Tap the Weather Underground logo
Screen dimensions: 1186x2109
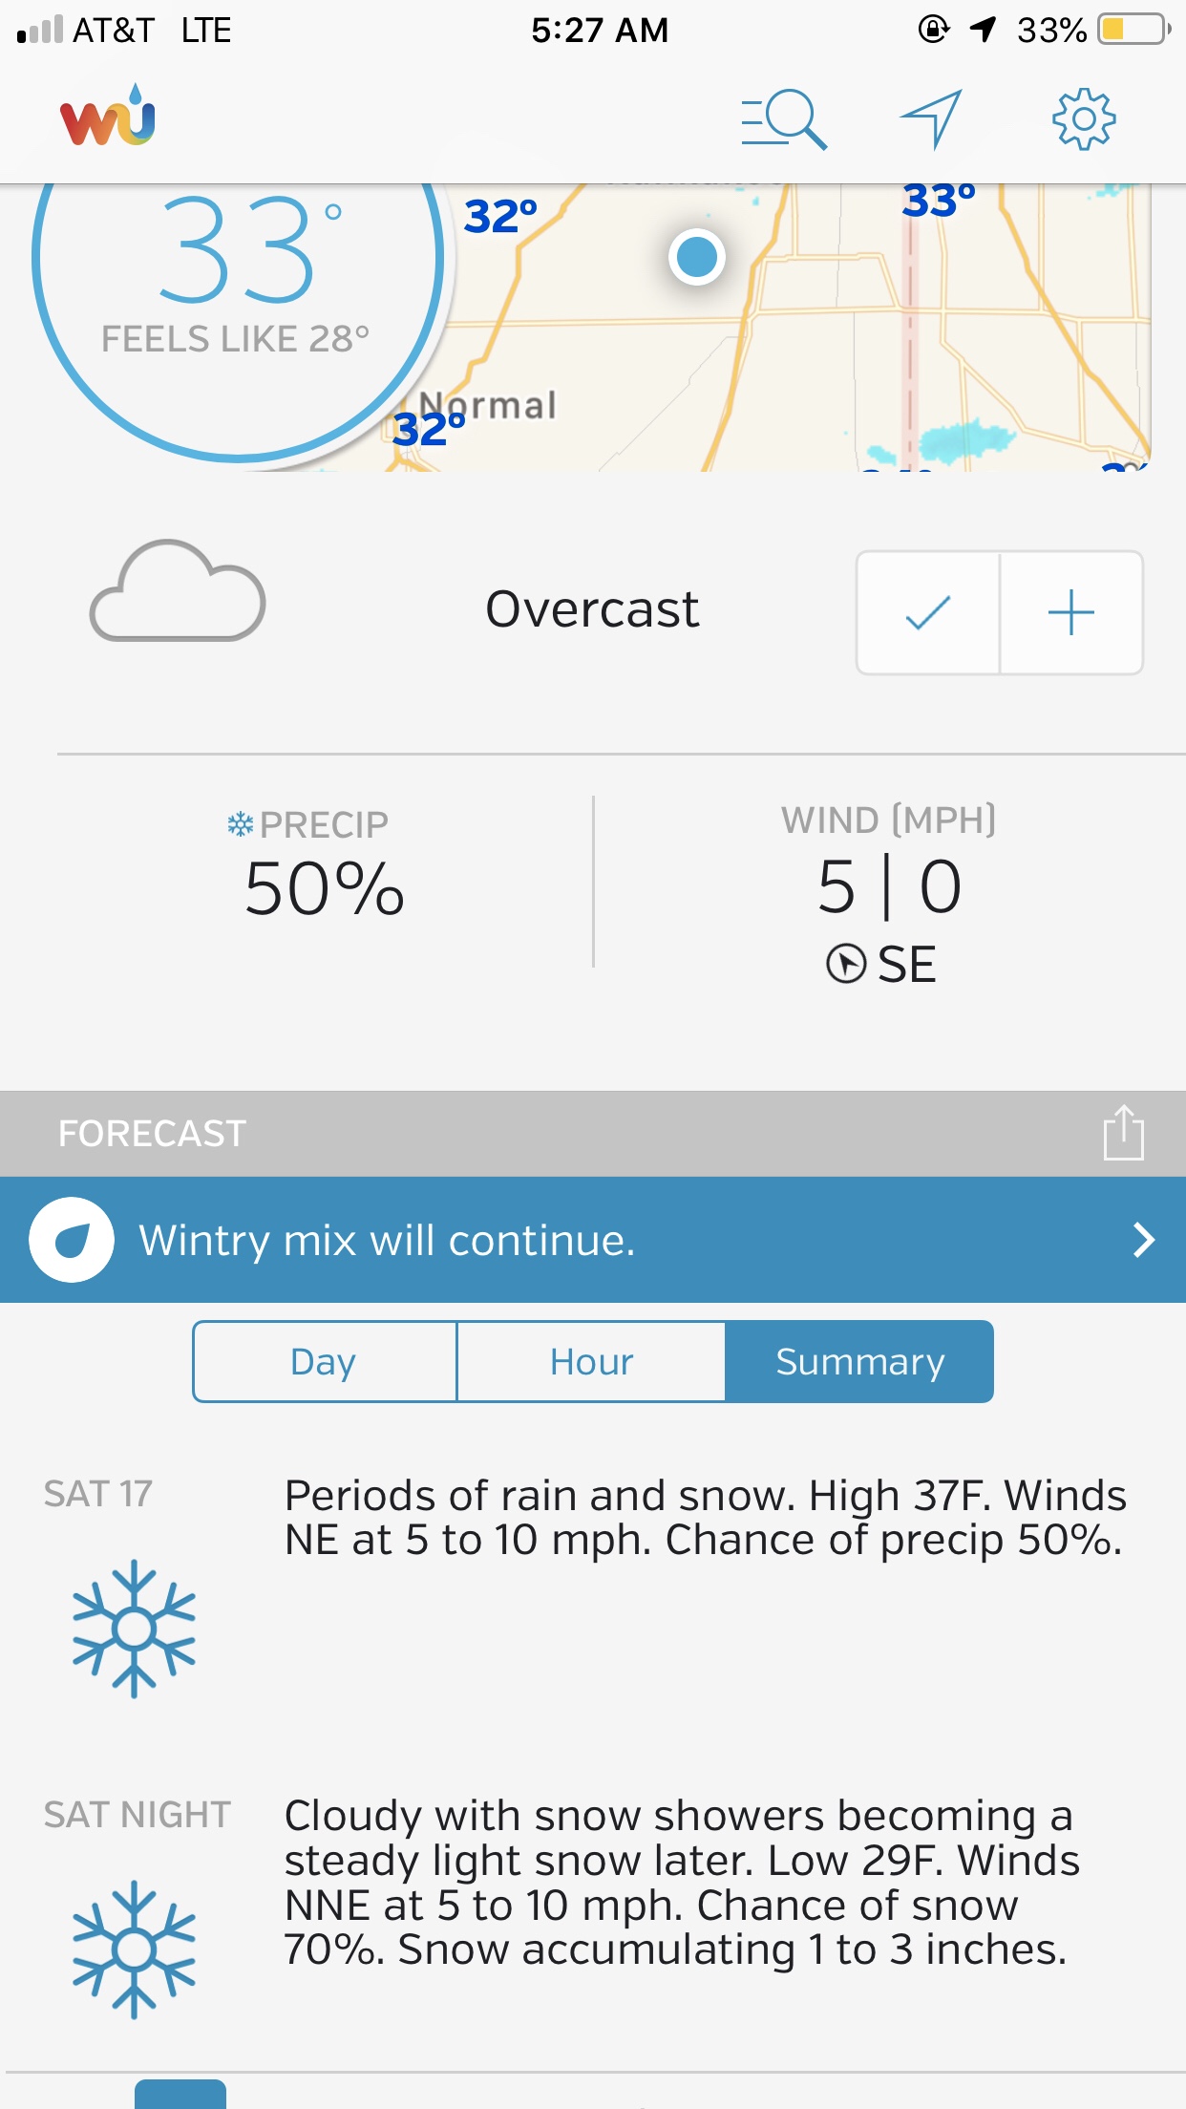click(x=108, y=117)
